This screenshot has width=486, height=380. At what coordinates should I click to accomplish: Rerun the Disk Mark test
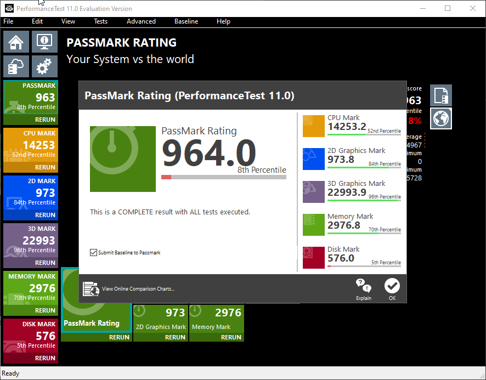coord(45,358)
